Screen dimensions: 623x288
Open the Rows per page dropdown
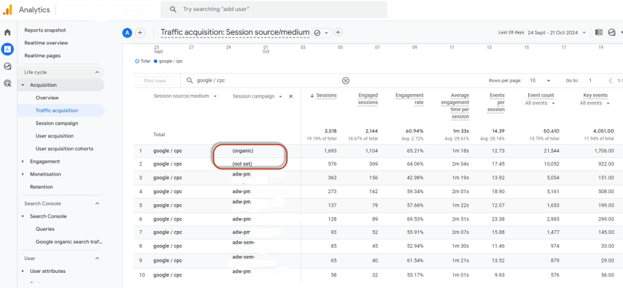[548, 81]
